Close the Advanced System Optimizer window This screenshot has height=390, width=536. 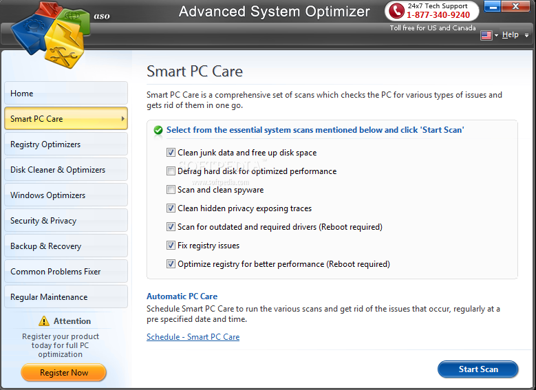[x=515, y=6]
